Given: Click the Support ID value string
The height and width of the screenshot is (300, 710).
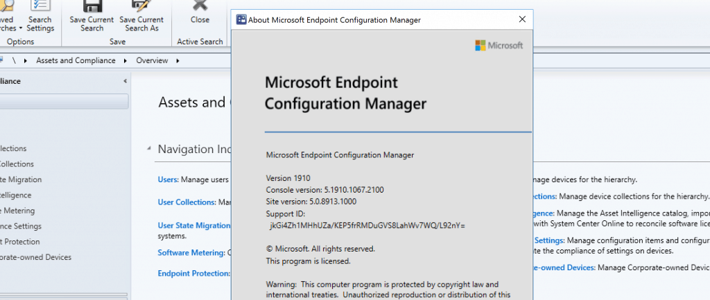Looking at the screenshot, I should (x=367, y=225).
